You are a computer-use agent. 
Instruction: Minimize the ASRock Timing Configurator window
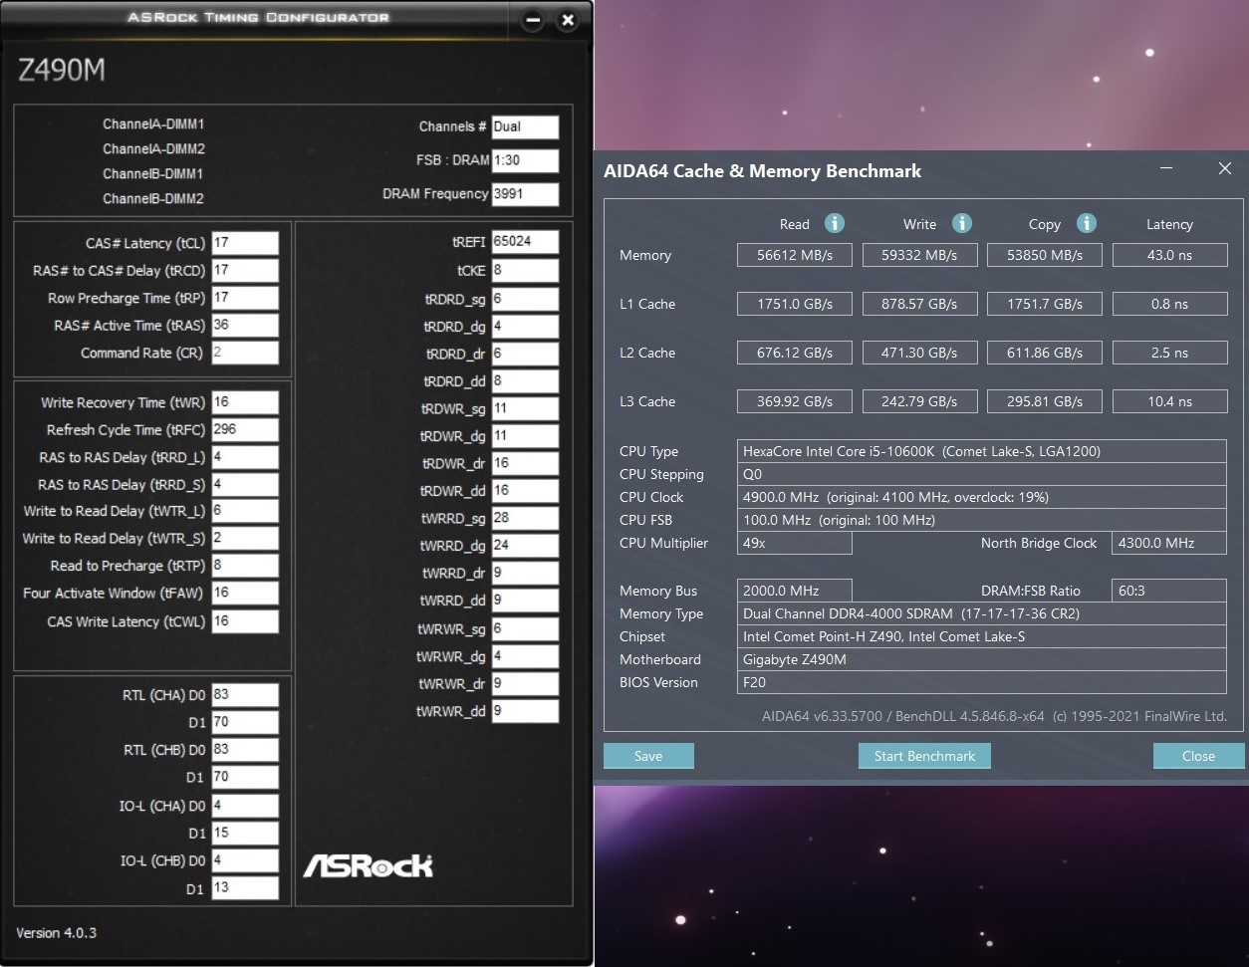(533, 20)
